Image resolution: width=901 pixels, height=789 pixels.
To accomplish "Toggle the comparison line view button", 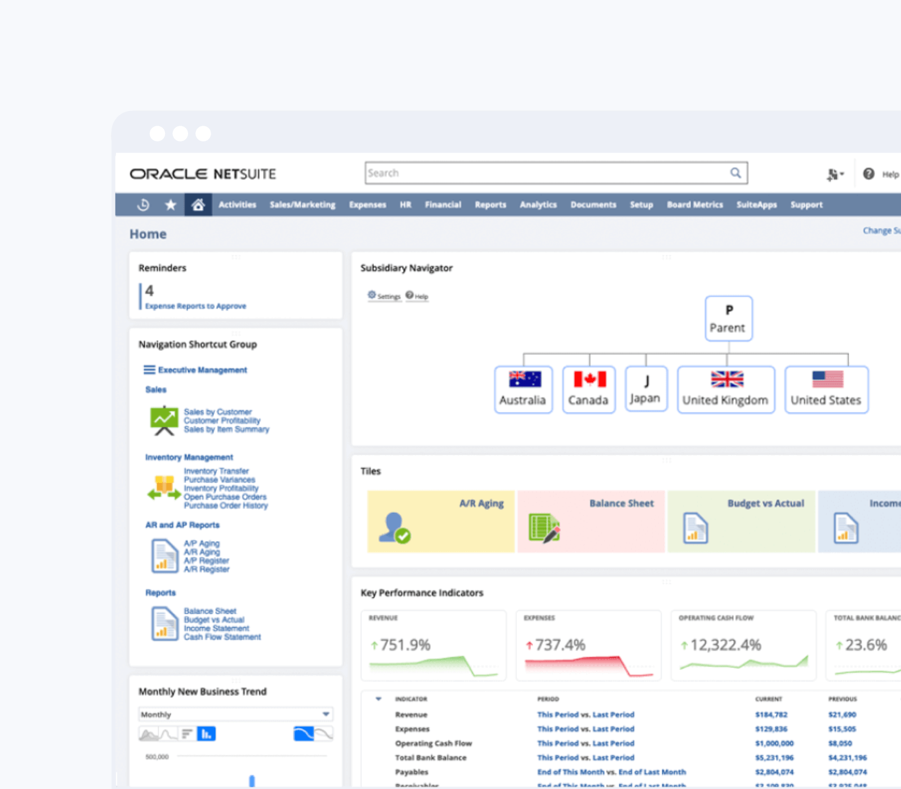I will click(x=324, y=734).
